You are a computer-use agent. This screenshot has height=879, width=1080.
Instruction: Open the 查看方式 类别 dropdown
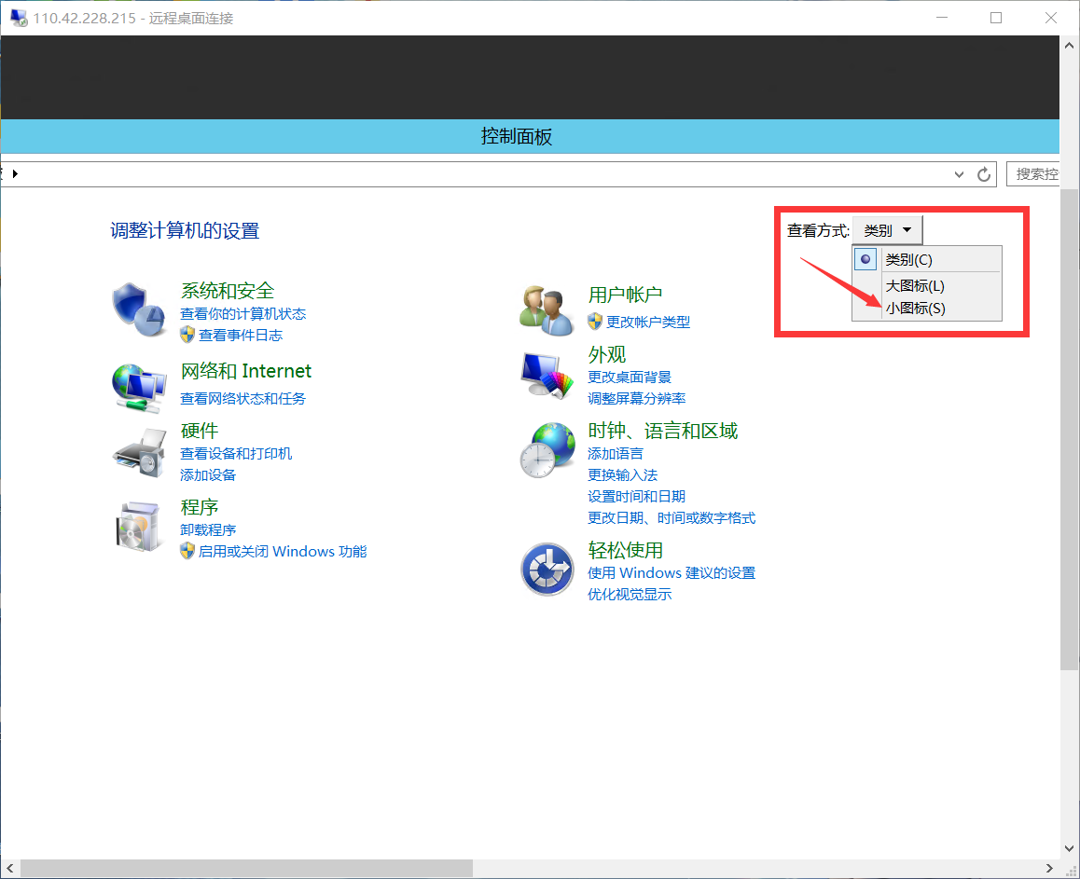click(887, 230)
